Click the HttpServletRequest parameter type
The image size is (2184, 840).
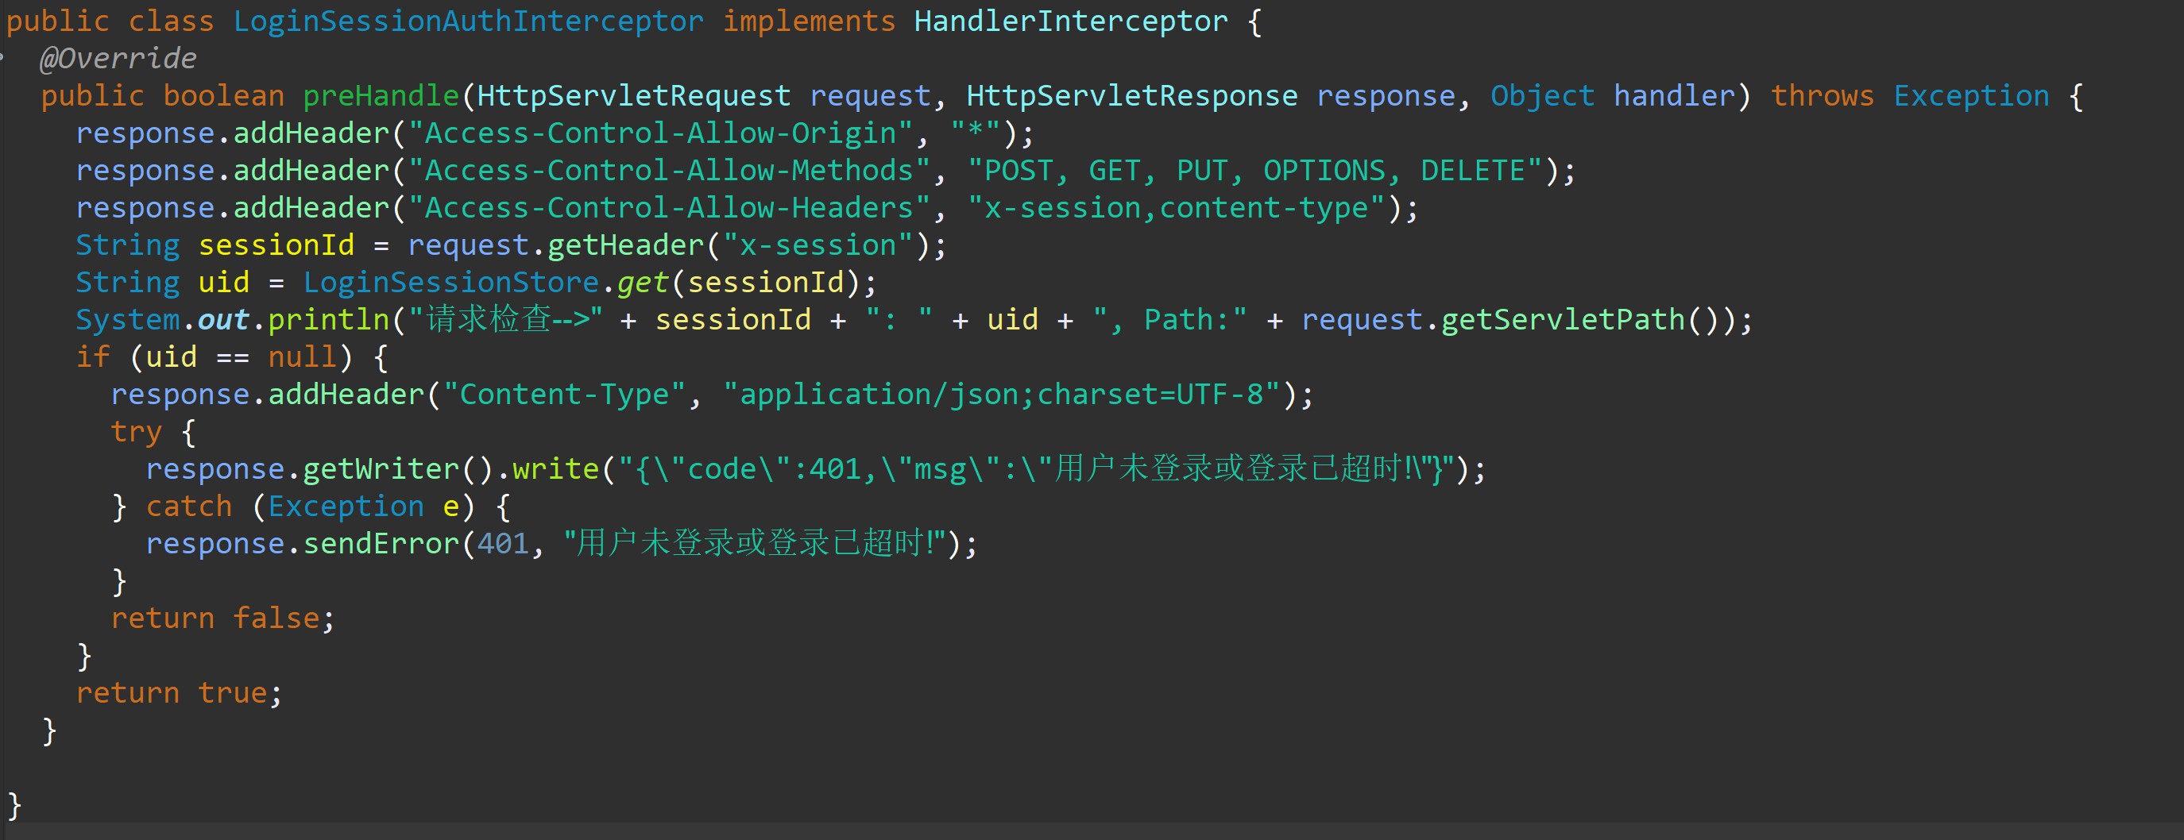tap(633, 96)
